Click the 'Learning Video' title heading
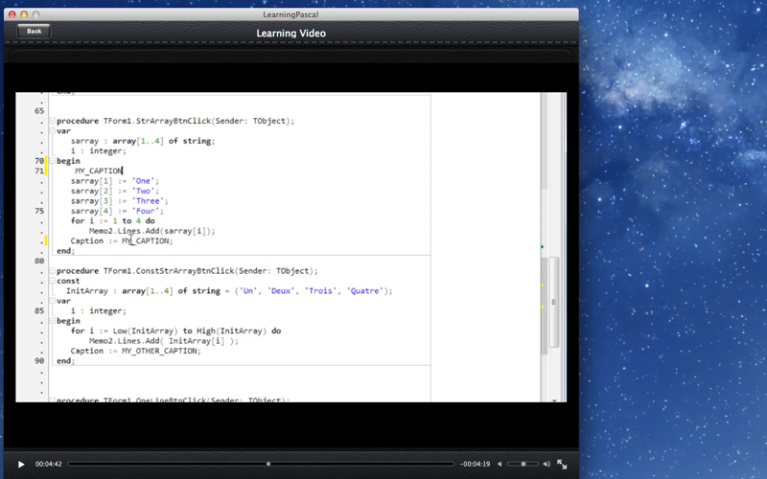The height and width of the screenshot is (479, 767). point(291,34)
